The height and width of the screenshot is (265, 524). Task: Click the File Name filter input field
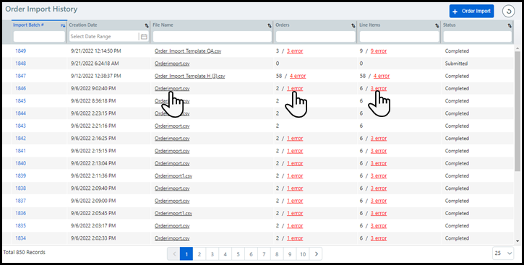(x=212, y=37)
